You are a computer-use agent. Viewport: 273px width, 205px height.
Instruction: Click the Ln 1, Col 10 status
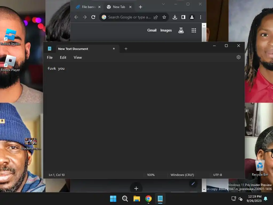[x=57, y=175]
